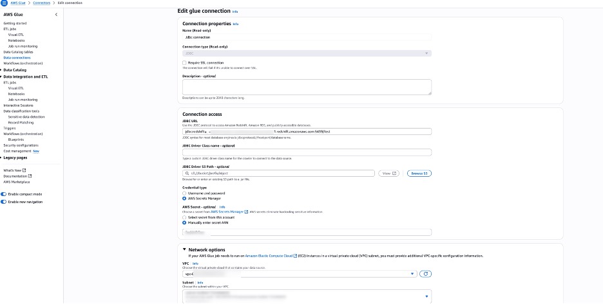Expand Data Catalog in sidebar

click(2, 70)
